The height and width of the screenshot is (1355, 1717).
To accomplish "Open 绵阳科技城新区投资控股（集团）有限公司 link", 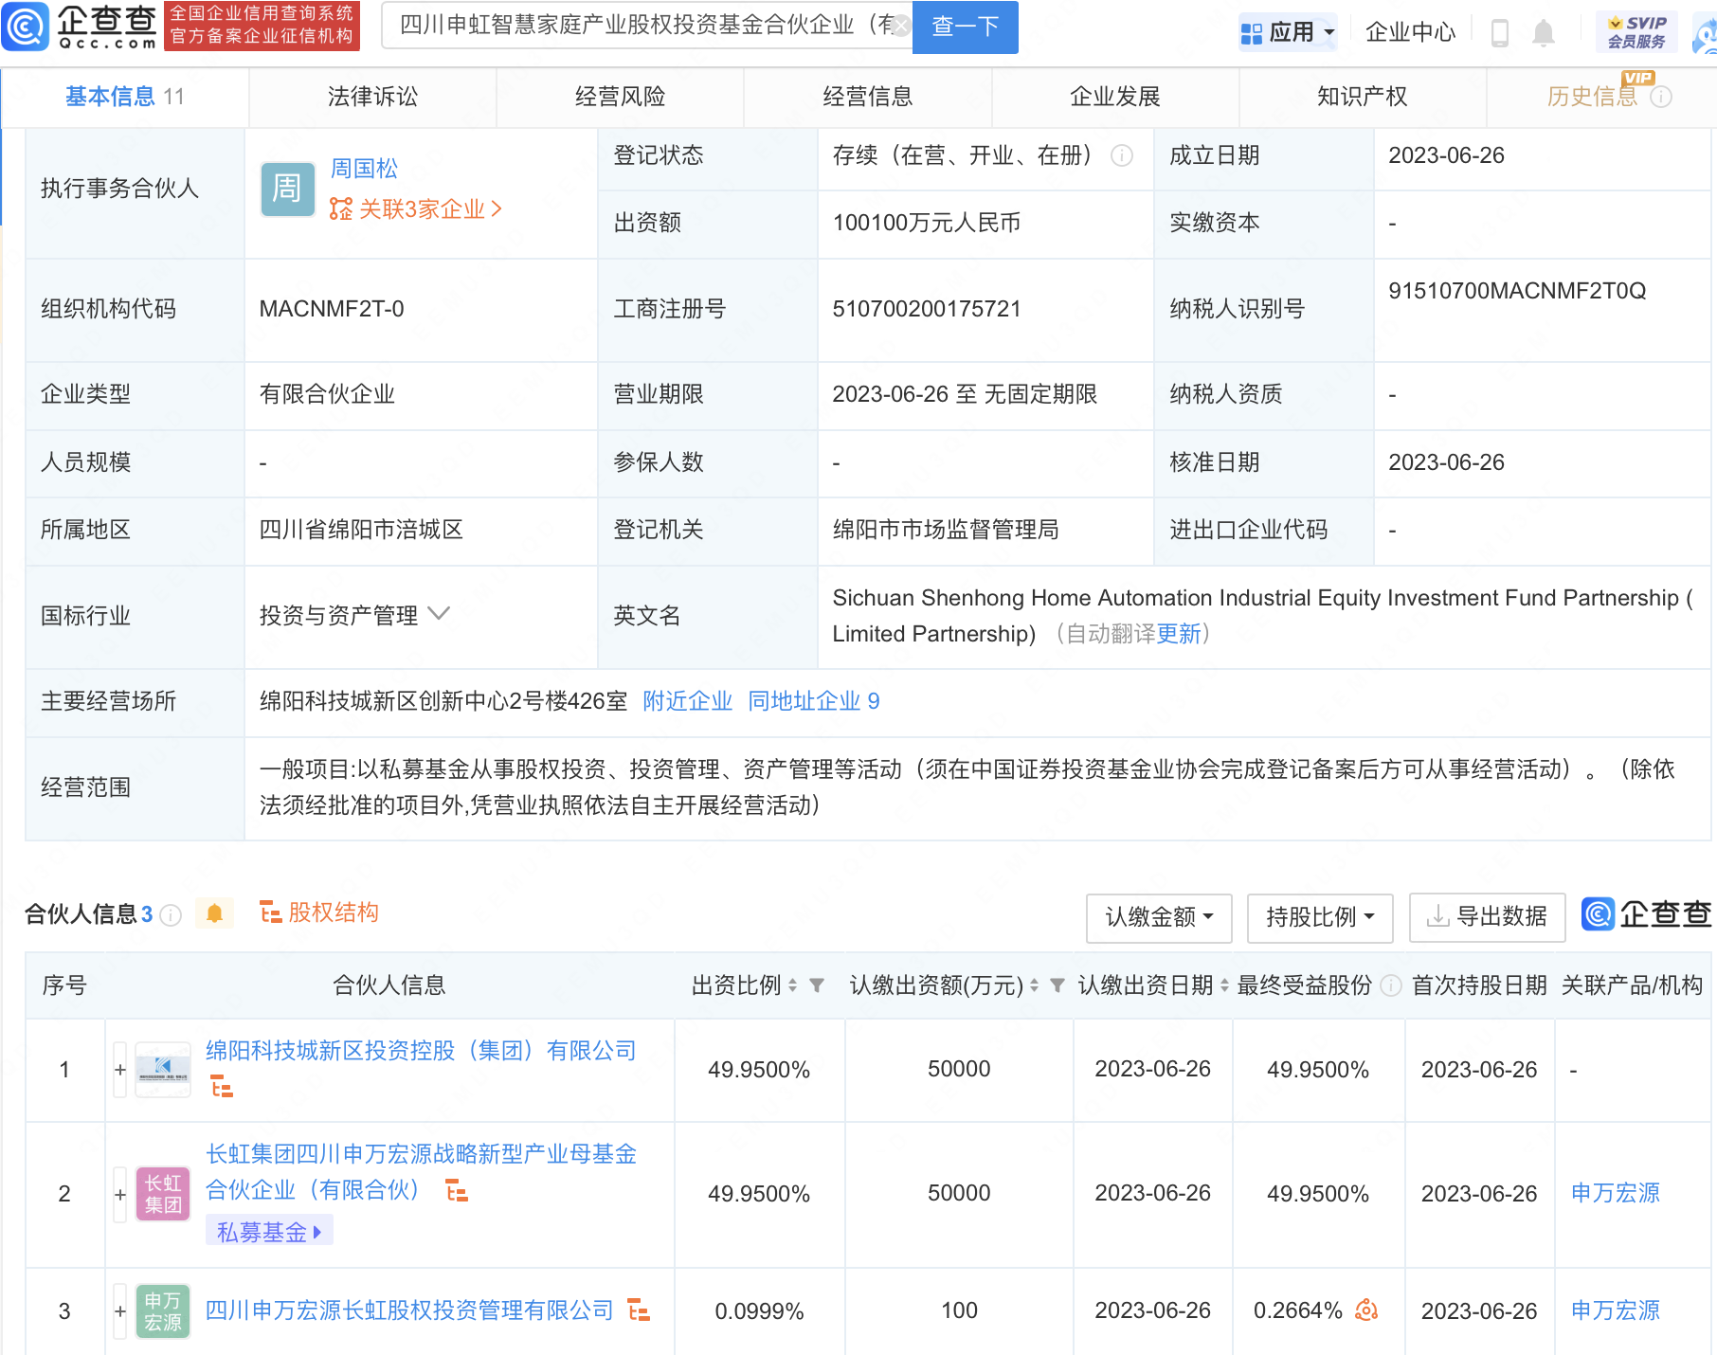I will tap(421, 1051).
